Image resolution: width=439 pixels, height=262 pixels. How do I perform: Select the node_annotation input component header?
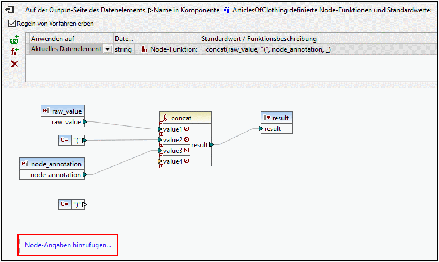click(x=52, y=164)
